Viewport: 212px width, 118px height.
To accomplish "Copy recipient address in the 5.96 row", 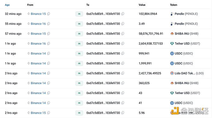I will (123, 113).
